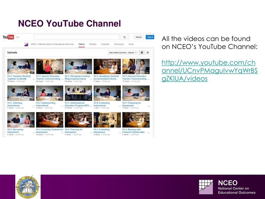Play V3-2 Implementing Instructional thumbnail
265x199 pixels.
(x=50, y=93)
